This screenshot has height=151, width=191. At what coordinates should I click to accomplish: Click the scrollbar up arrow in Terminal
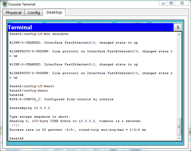pyautogui.click(x=179, y=34)
